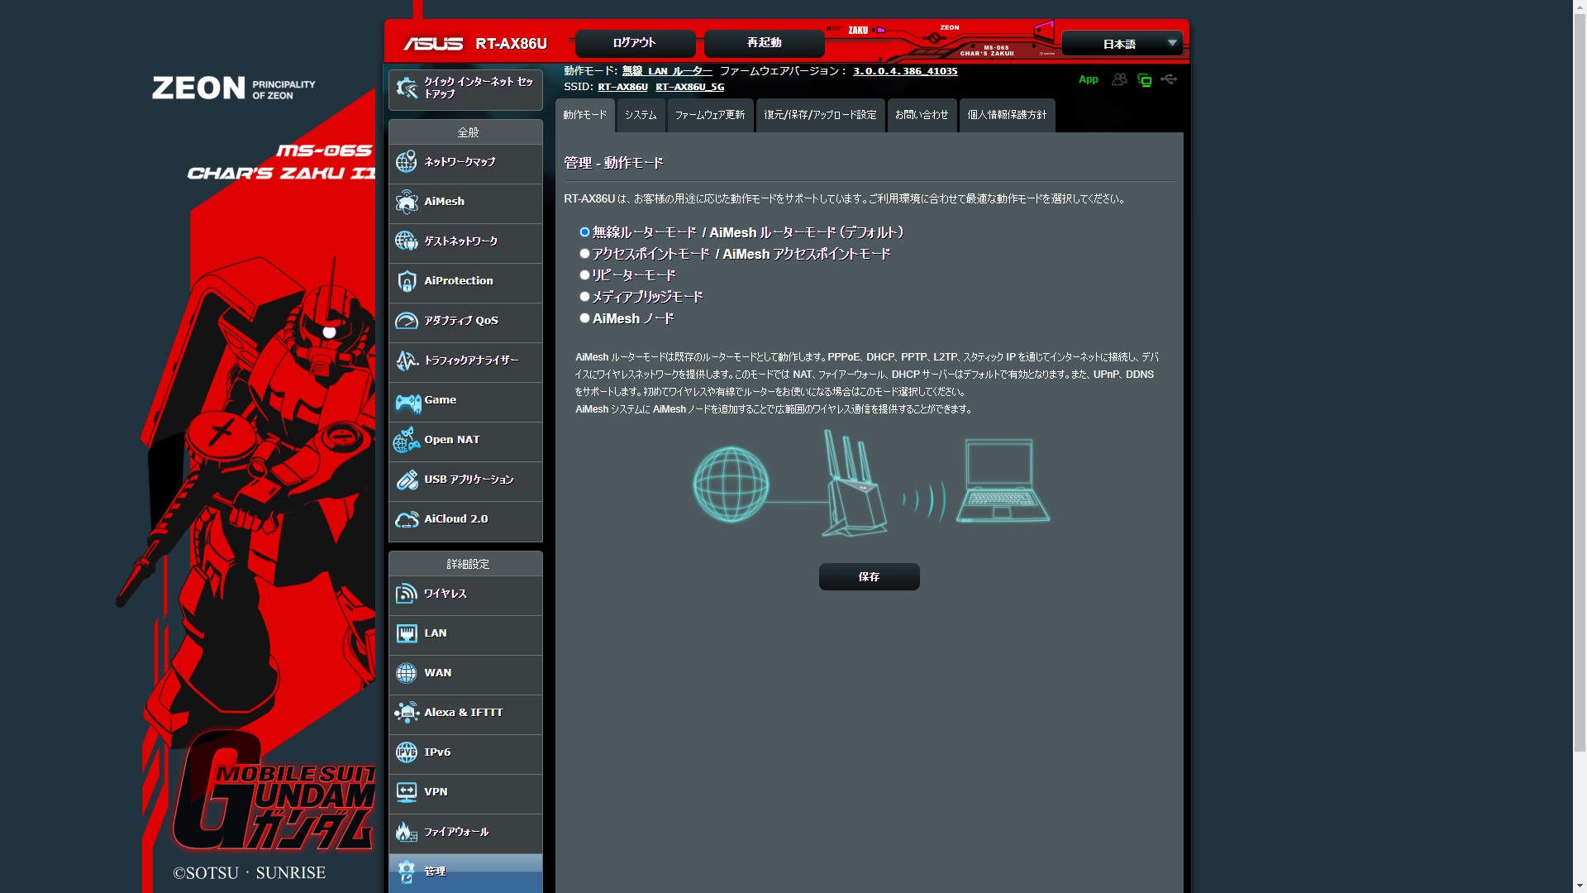This screenshot has width=1587, height=893.
Task: Switch to the システム tab
Action: (641, 115)
